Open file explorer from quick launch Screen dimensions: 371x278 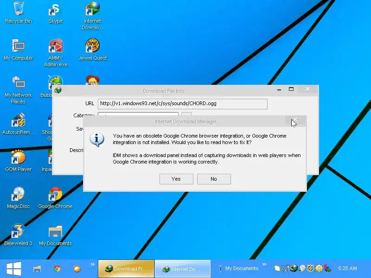[x=37, y=269]
